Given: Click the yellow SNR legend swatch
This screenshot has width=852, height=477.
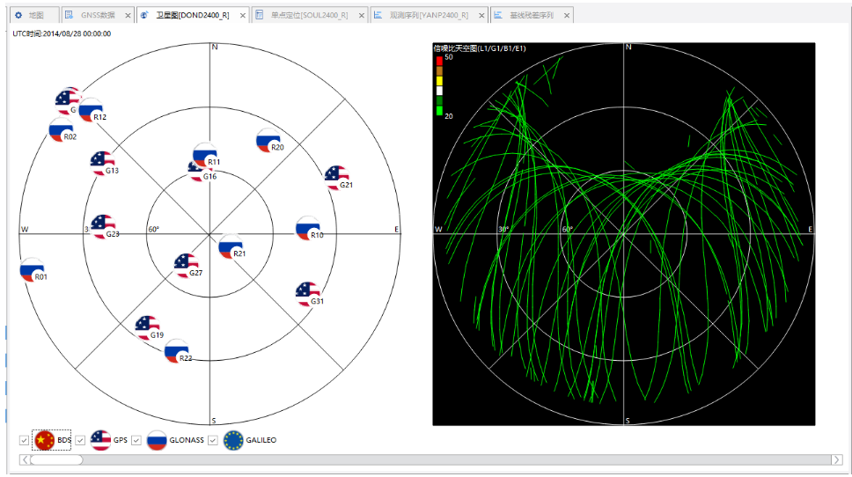Looking at the screenshot, I should click(x=439, y=80).
